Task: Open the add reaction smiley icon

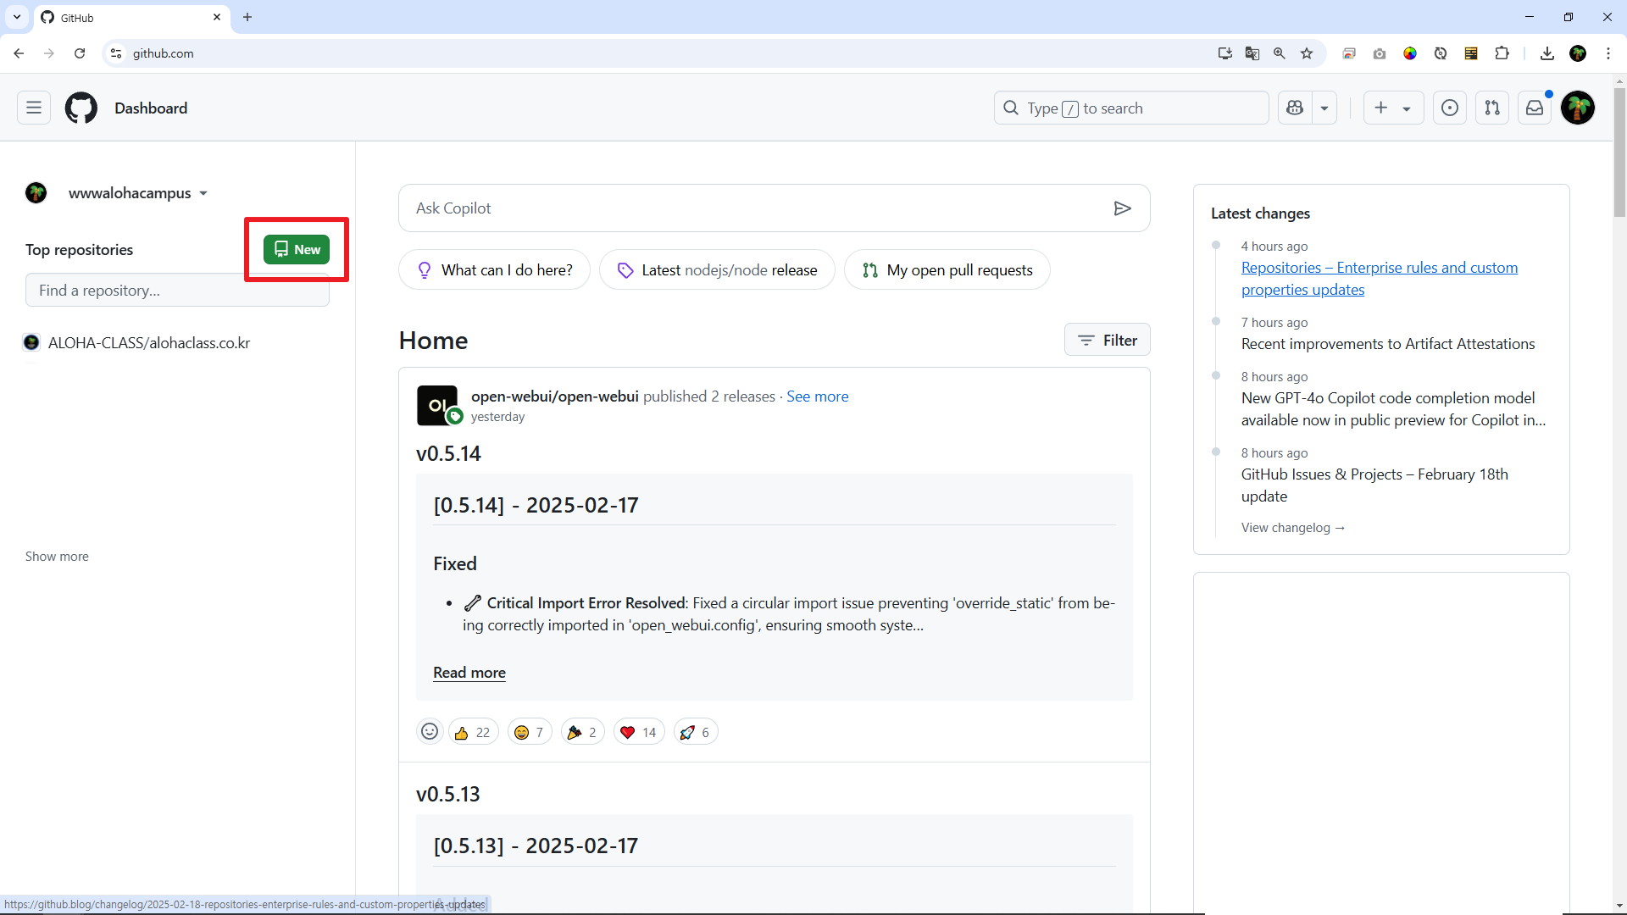Action: click(x=430, y=732)
